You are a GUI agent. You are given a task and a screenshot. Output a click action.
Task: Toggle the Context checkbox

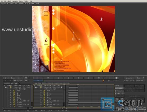[115, 91]
